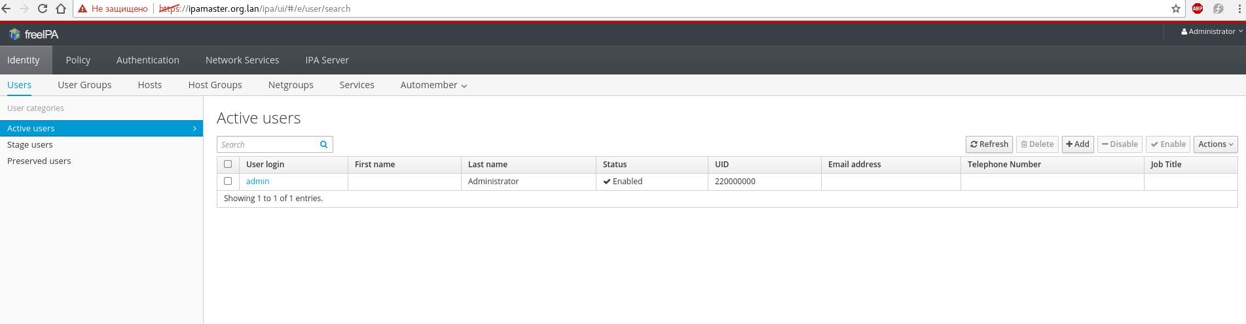Click the browser address bar URL
Viewport: 1246px width, 324px height.
[x=255, y=8]
